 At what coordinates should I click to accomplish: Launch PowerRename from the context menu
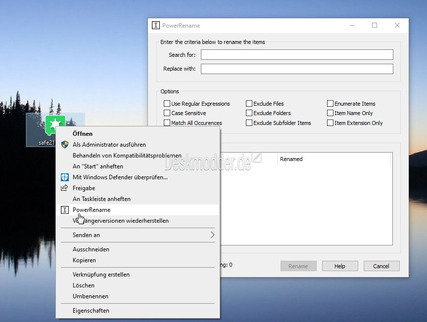click(x=137, y=210)
